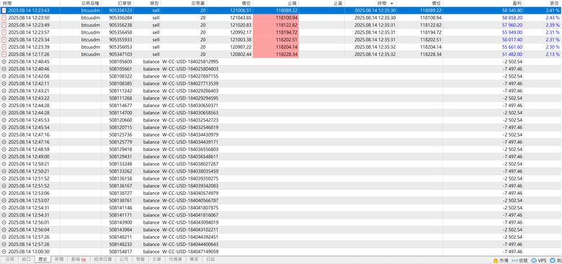Image resolution: width=562 pixels, height=264 pixels.
Task: Sort by the 交易品種 (Symbol) column header
Action: 81,3
